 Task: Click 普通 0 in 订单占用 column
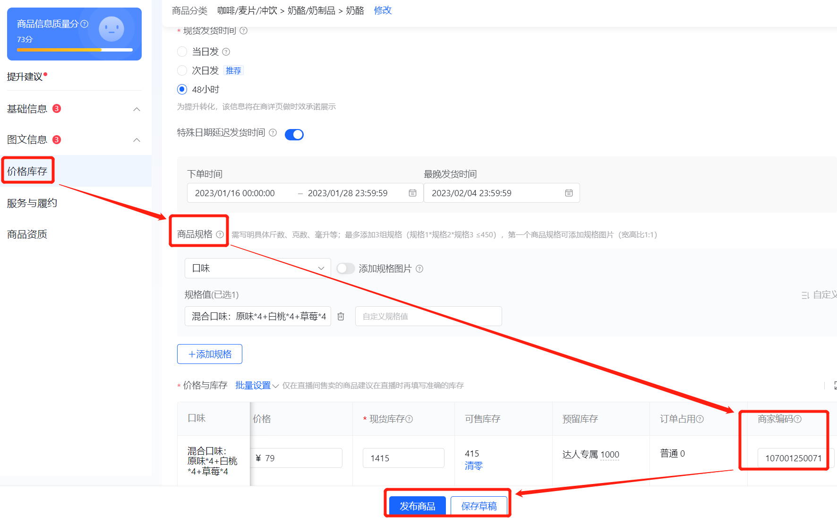pos(673,454)
